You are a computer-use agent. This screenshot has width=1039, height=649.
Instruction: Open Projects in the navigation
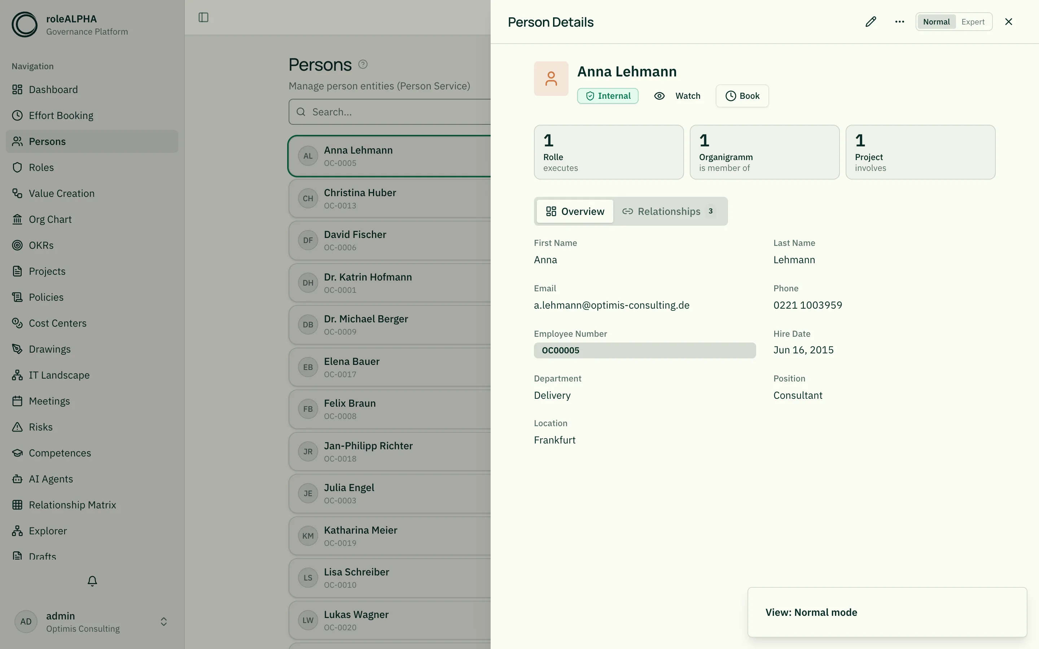coord(92,271)
